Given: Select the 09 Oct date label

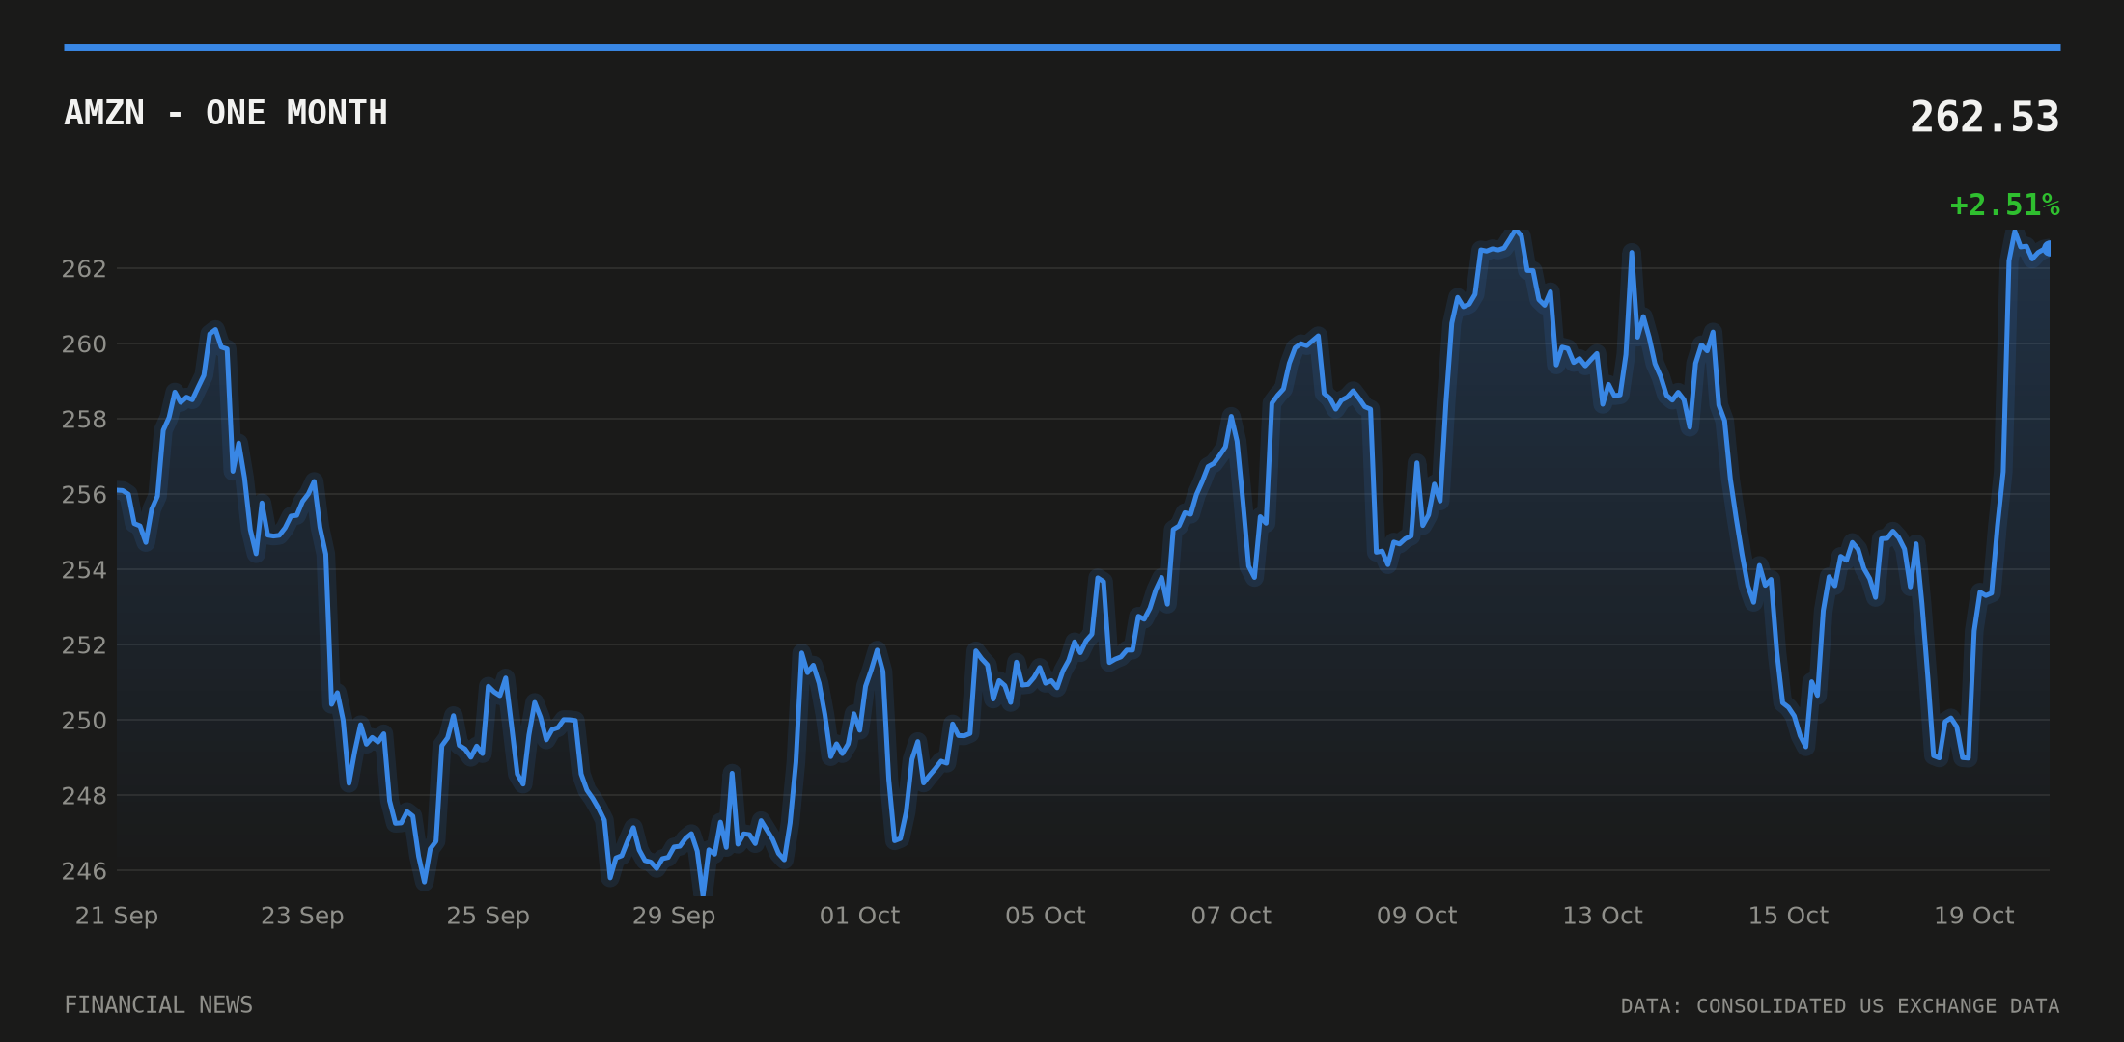Looking at the screenshot, I should click(1416, 916).
